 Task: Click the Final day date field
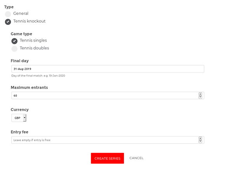coord(108,69)
